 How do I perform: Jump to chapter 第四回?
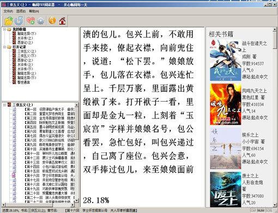pos(50,122)
